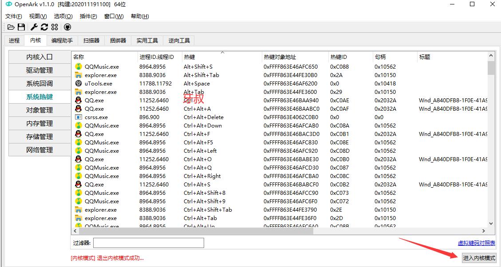Select 内核入口 in the side panel

pyautogui.click(x=39, y=57)
